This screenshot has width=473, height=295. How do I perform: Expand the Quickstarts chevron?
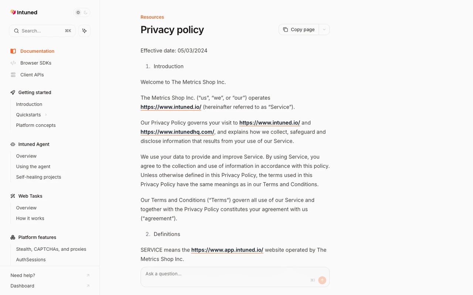click(46, 115)
